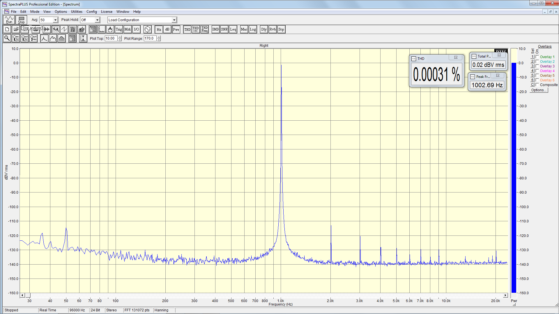Image resolution: width=559 pixels, height=314 pixels.
Task: Select narrowband line plot style
Action: 44,38
